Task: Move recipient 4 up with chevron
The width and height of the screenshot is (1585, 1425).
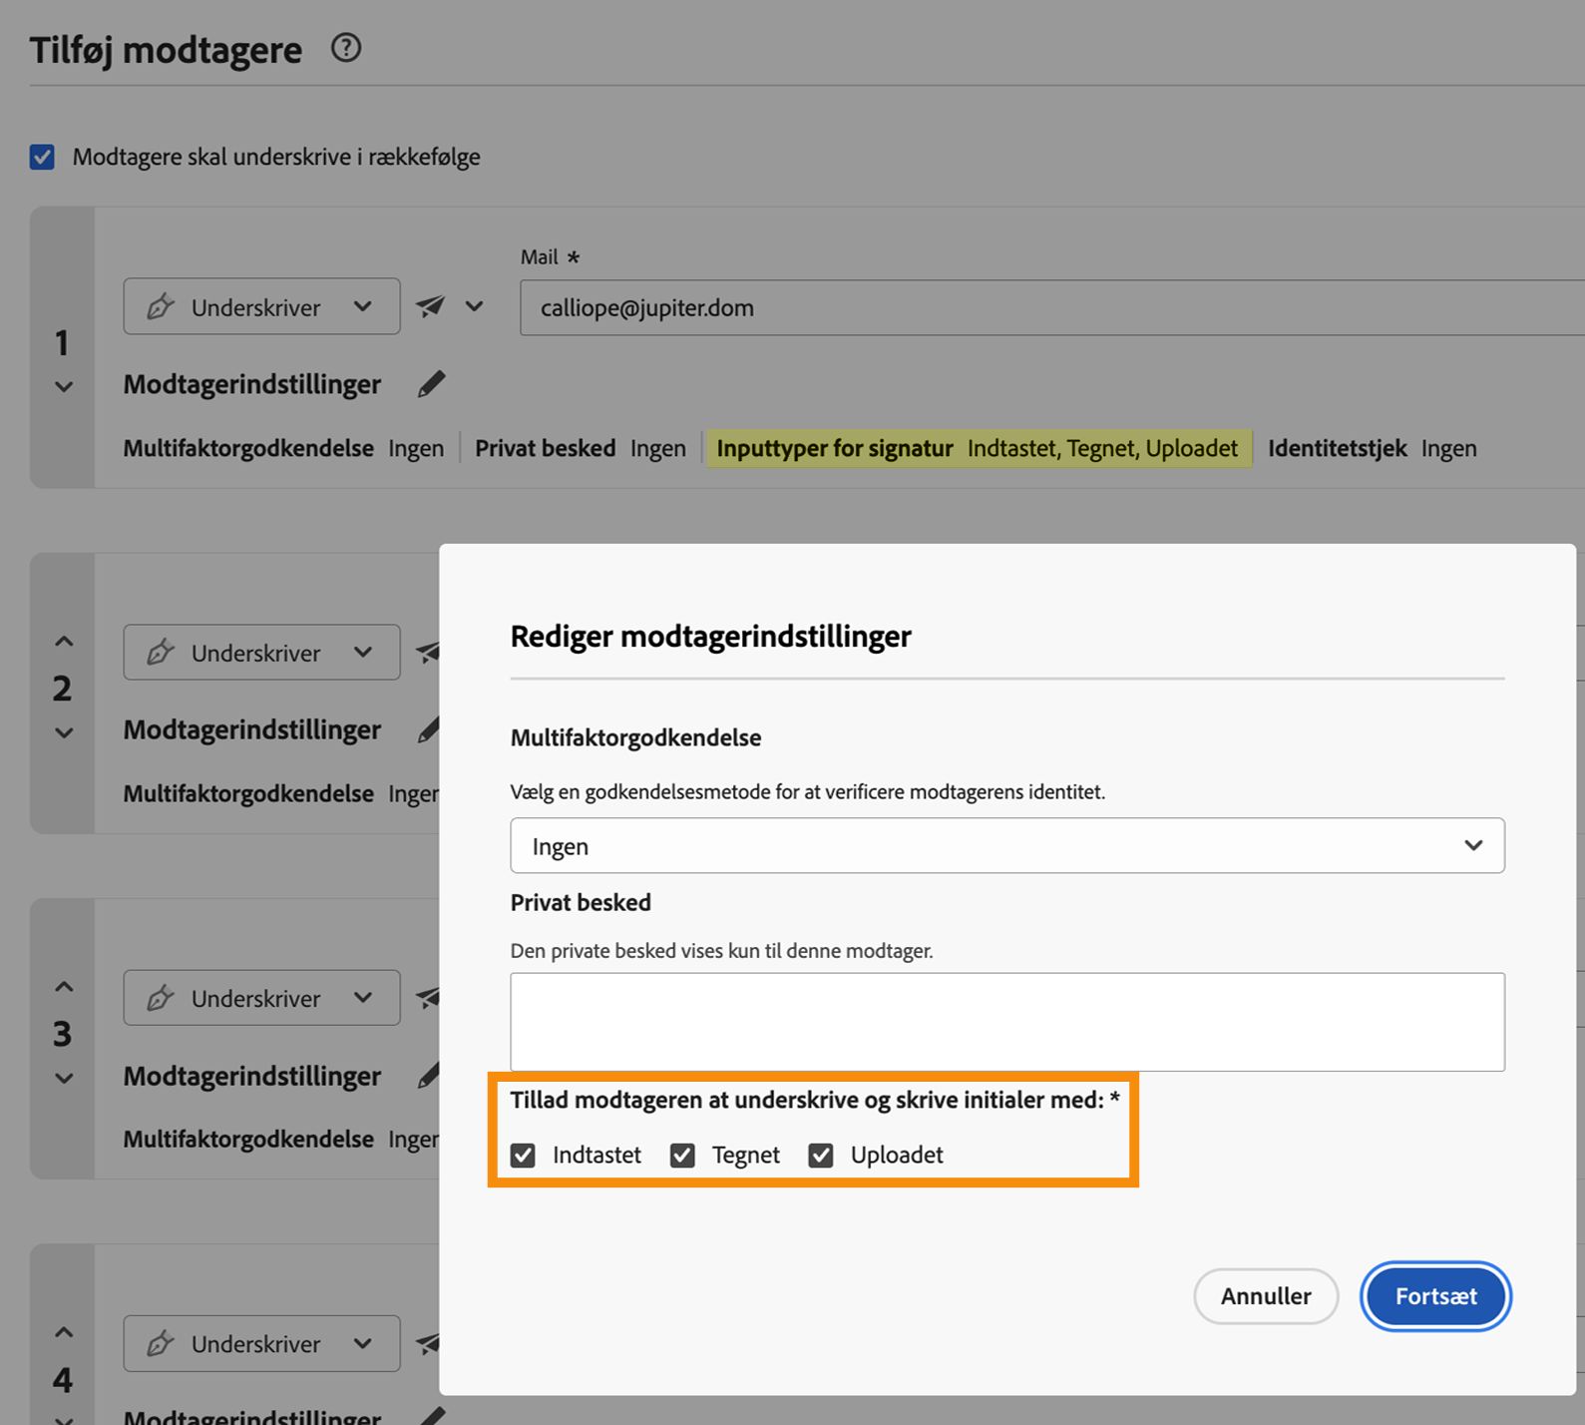Action: coord(64,1332)
